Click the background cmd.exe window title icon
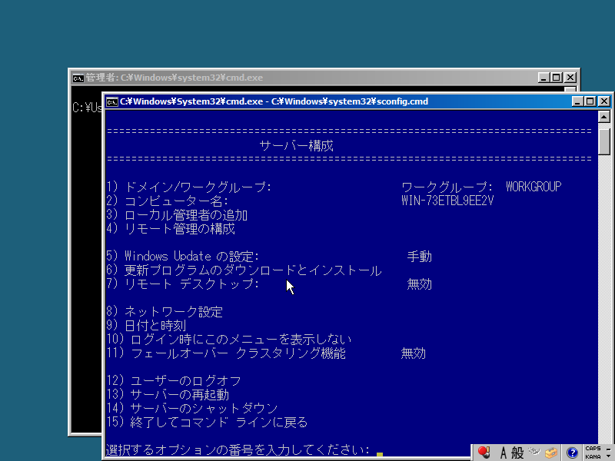 tap(78, 78)
